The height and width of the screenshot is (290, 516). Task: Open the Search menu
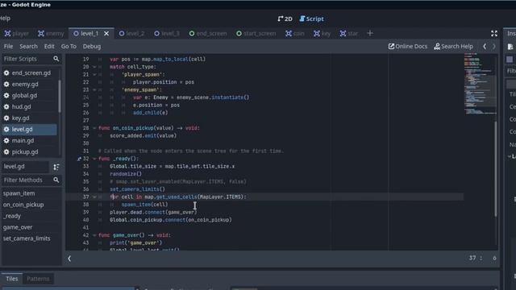[x=28, y=47]
